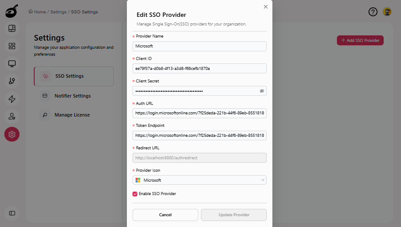The width and height of the screenshot is (401, 227).
Task: Uncheck Enable SSO Provider checkbox
Action: coord(135,194)
